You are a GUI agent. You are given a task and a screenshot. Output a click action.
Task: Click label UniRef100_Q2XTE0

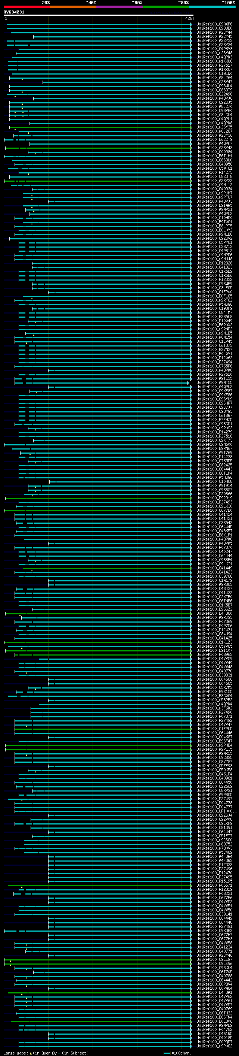coord(214,597)
